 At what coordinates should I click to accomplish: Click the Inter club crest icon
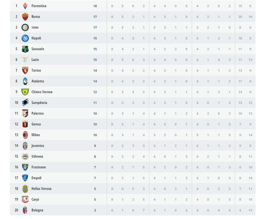click(25, 27)
